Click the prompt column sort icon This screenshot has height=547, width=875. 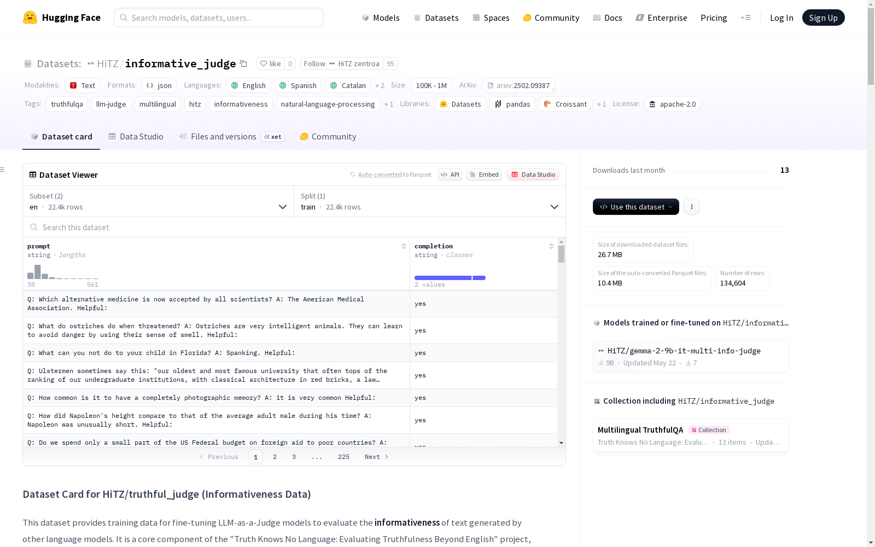pyautogui.click(x=404, y=246)
